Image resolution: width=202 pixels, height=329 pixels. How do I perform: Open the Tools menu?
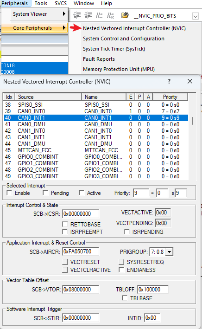click(x=41, y=3)
